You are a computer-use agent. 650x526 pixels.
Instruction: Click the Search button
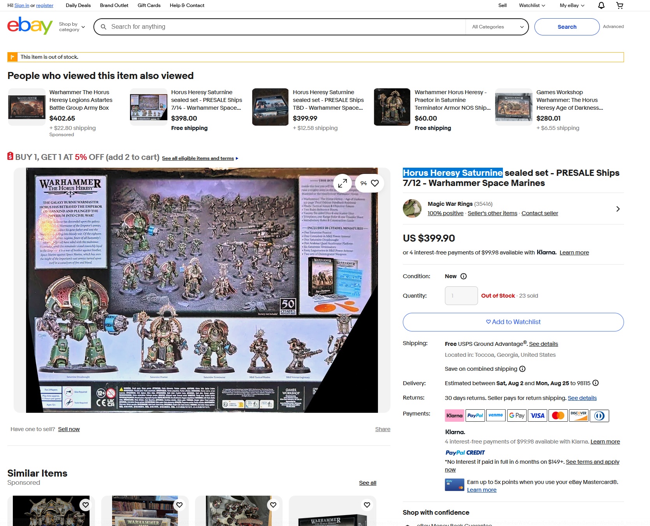567,27
